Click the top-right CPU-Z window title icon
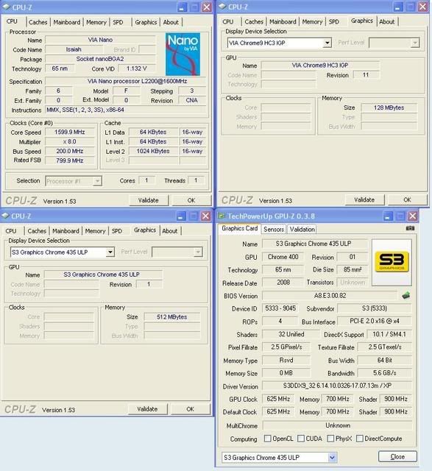Image resolution: width=432 pixels, height=471 pixels. point(222,7)
